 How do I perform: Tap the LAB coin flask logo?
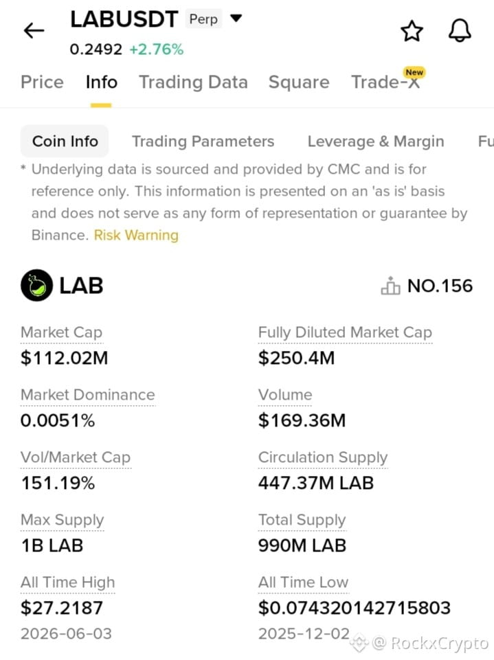(x=36, y=286)
